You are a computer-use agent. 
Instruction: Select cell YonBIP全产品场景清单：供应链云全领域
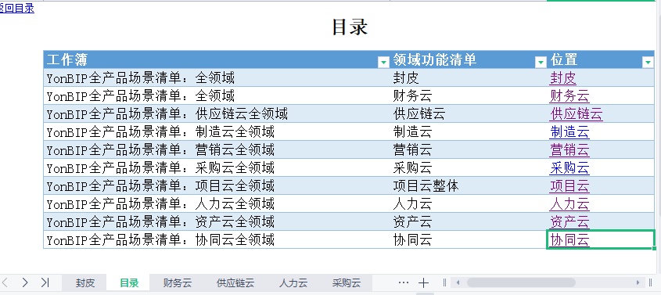click(x=216, y=113)
